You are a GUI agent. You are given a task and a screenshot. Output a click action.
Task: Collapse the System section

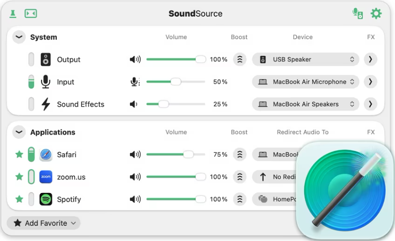coord(19,37)
